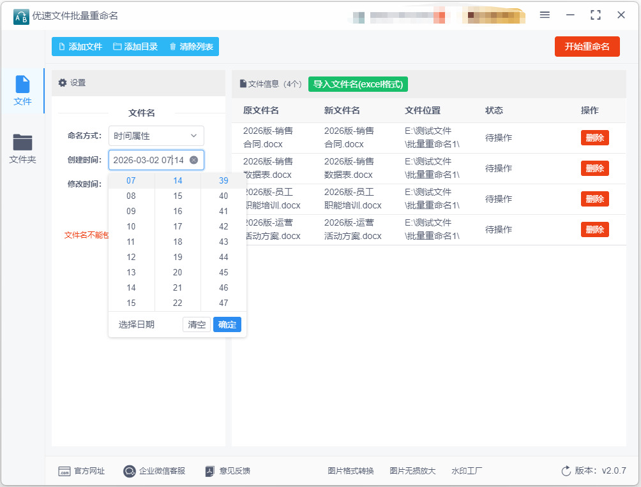Image resolution: width=641 pixels, height=487 pixels.
Task: Click 导入文件名(excel格式) green button
Action: click(x=358, y=84)
